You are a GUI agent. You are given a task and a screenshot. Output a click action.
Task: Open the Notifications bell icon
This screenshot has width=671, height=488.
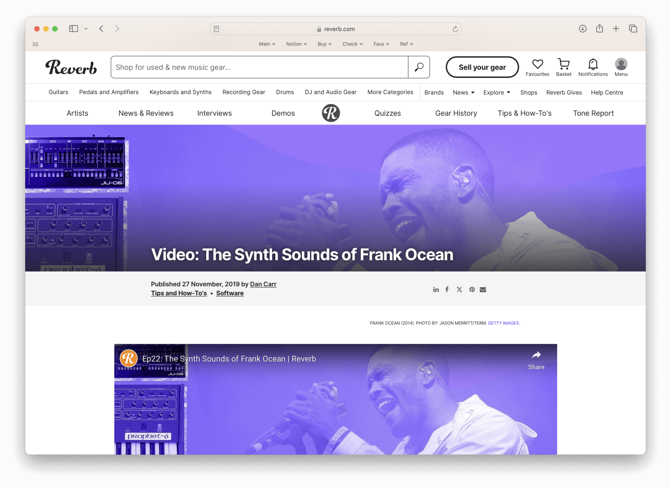[593, 67]
